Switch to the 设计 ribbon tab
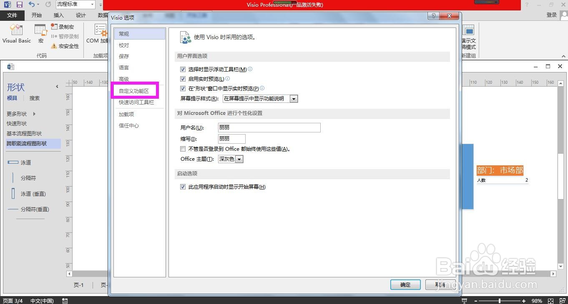This screenshot has width=568, height=304. click(x=81, y=15)
